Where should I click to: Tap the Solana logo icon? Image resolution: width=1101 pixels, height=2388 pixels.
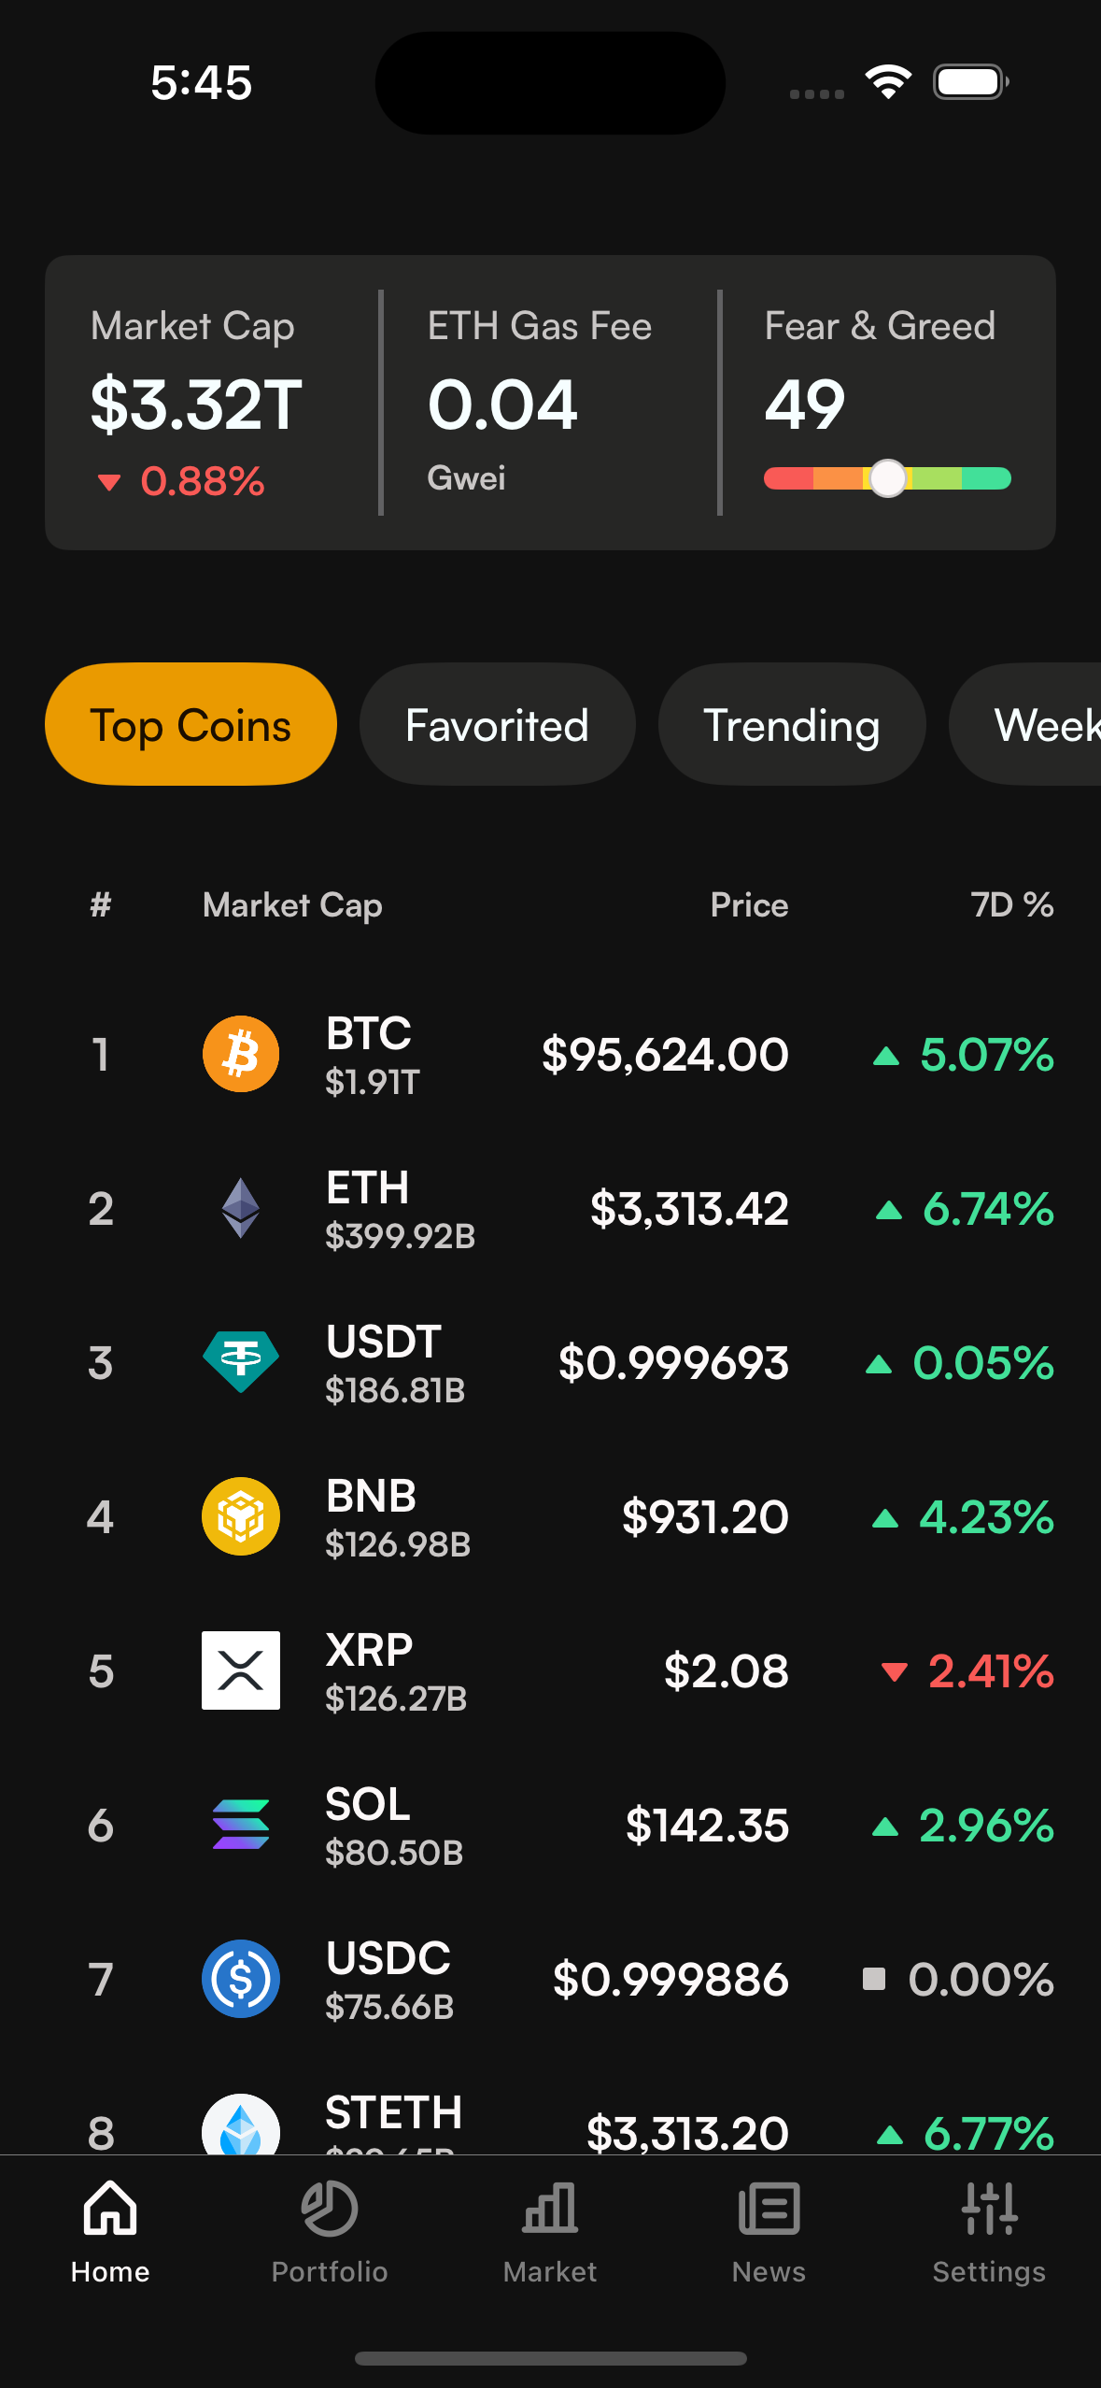(241, 1824)
